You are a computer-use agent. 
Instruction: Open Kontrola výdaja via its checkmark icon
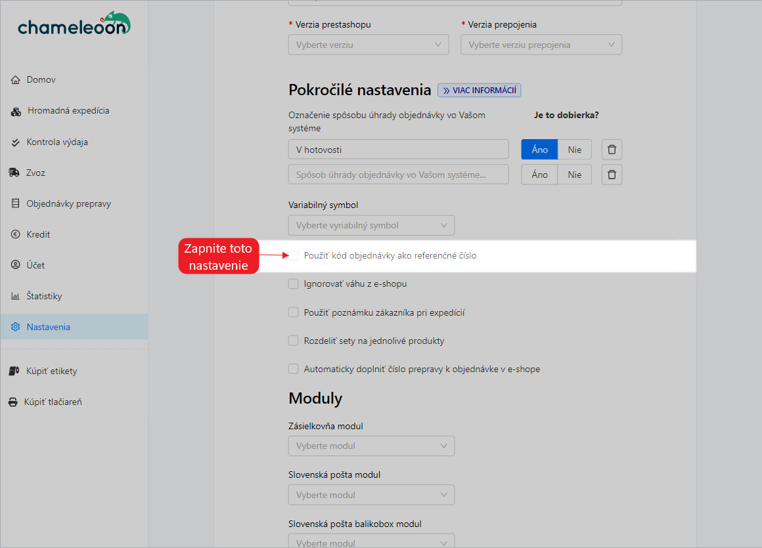click(16, 142)
